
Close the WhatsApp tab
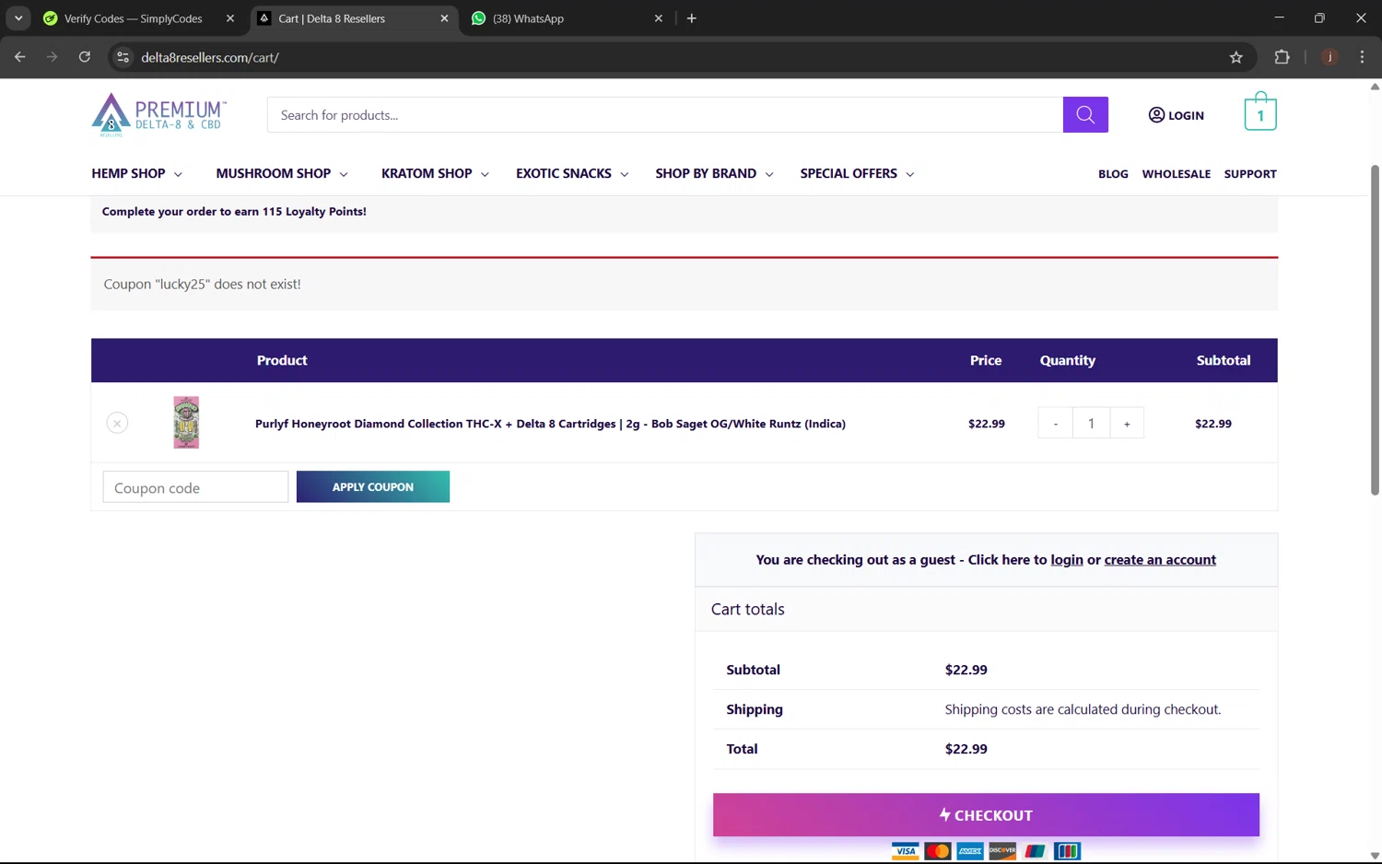tap(658, 18)
